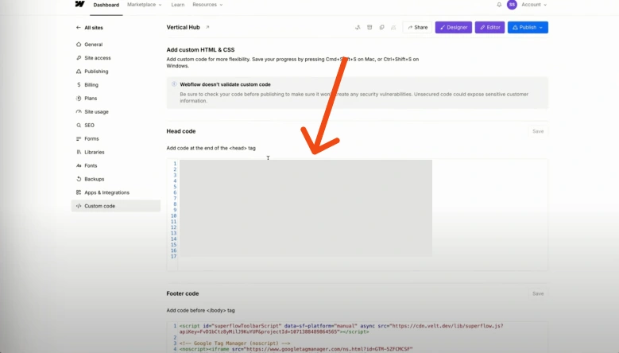
Task: Open the Account dropdown
Action: pos(533,5)
